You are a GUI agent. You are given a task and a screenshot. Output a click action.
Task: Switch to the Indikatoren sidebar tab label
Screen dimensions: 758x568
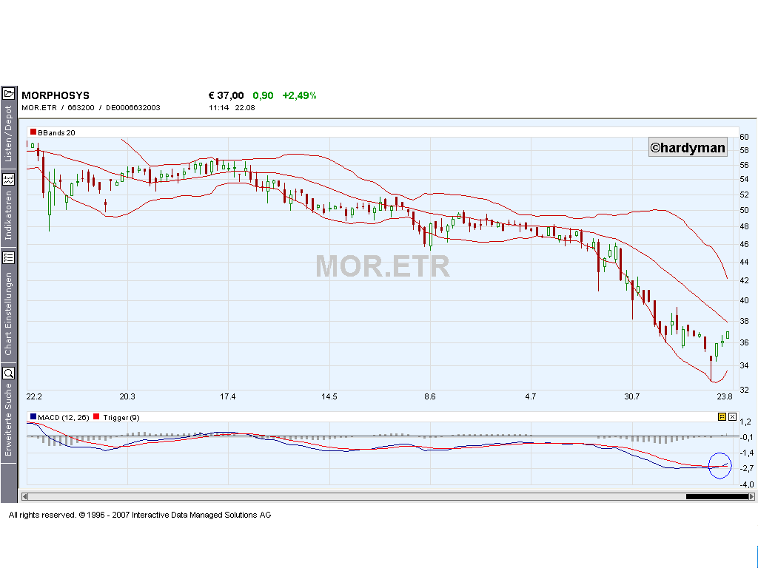click(x=8, y=215)
